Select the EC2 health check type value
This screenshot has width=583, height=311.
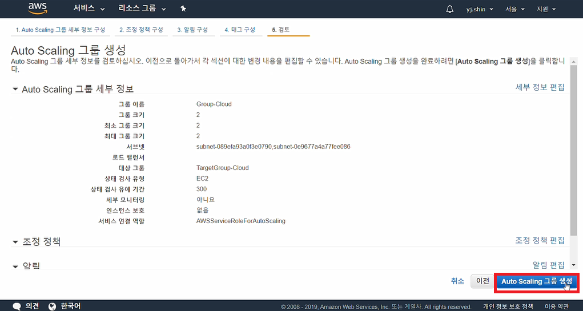click(x=202, y=179)
